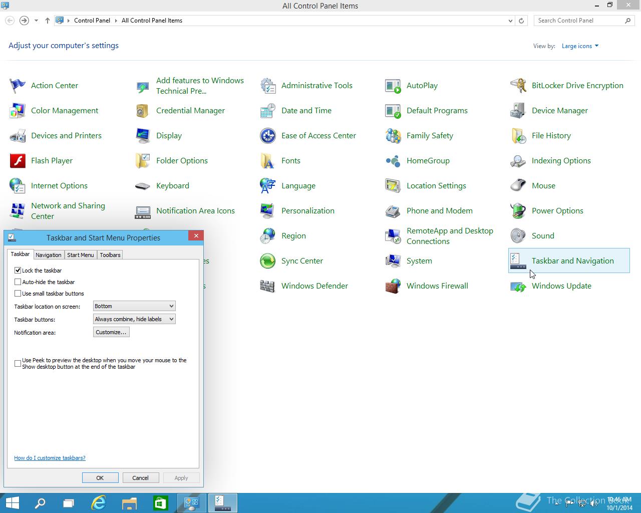
Task: Open Color Management icon
Action: point(18,111)
